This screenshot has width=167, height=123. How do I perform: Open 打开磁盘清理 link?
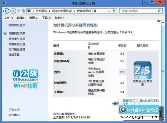[17, 49]
